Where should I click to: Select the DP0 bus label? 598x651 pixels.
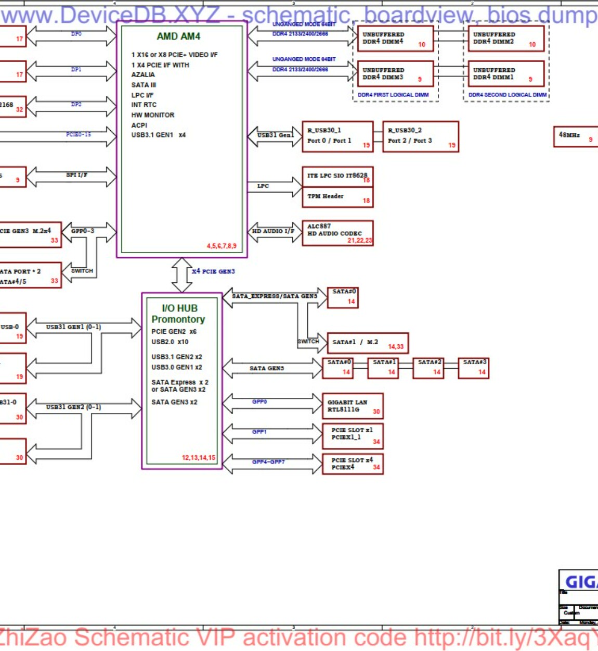pyautogui.click(x=76, y=33)
